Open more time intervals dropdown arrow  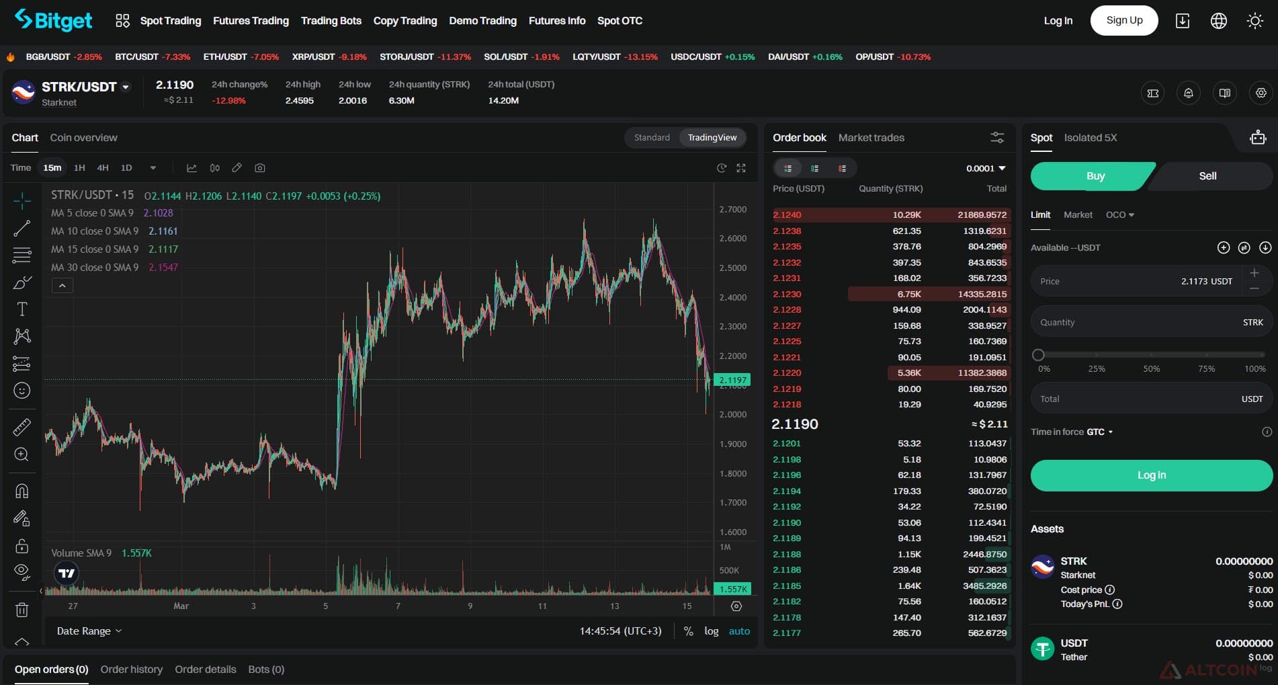153,168
